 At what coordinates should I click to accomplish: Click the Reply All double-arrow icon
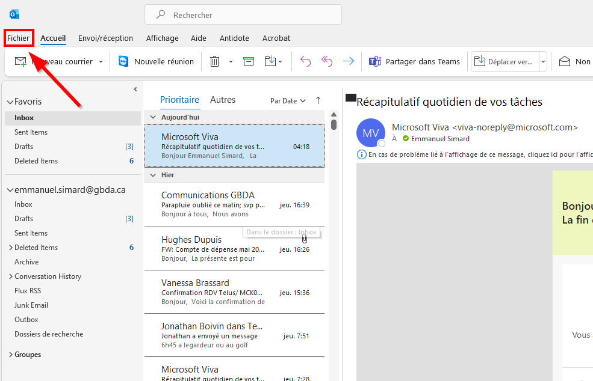[x=327, y=61]
